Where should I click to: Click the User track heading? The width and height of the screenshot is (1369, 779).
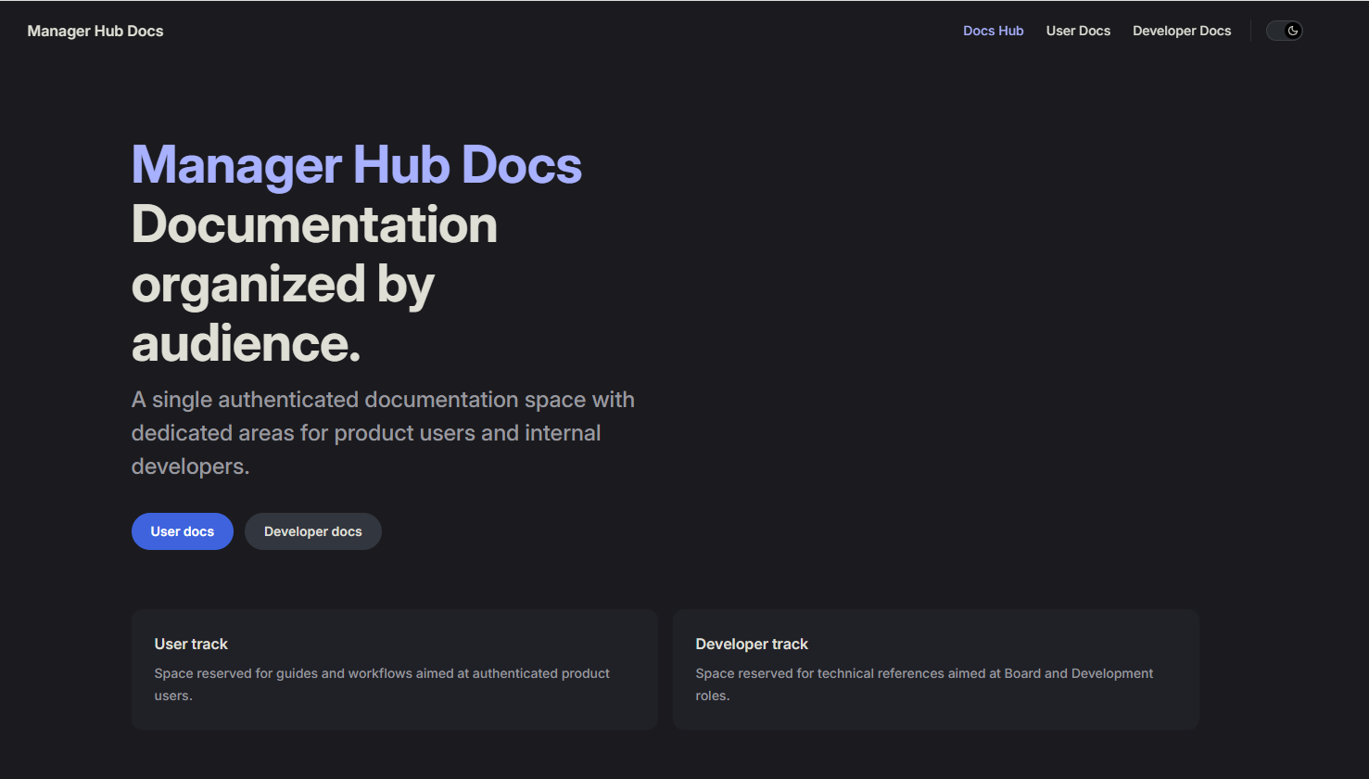tap(191, 643)
